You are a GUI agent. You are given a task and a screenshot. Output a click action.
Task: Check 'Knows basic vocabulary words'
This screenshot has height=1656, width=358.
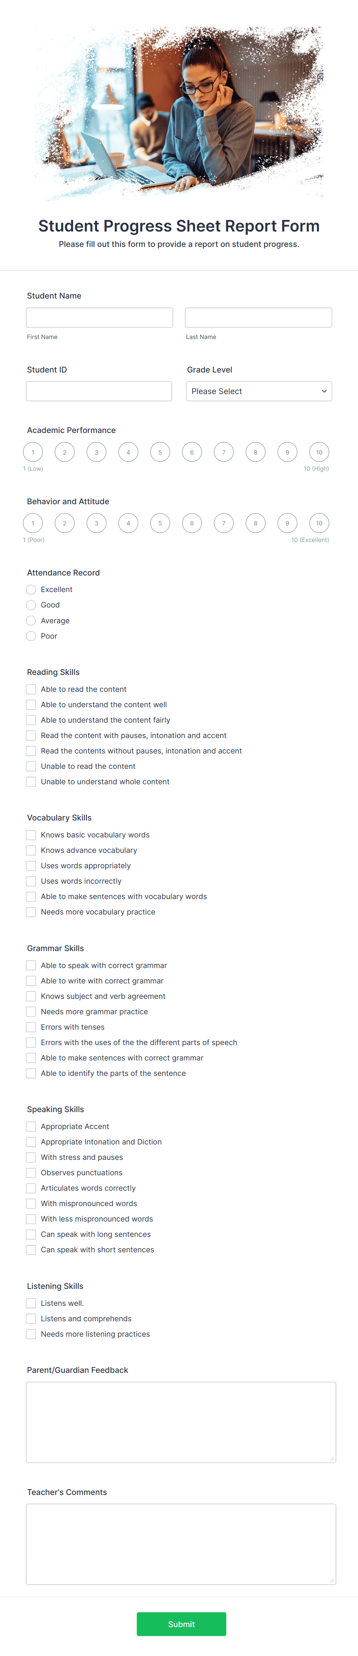tap(31, 834)
